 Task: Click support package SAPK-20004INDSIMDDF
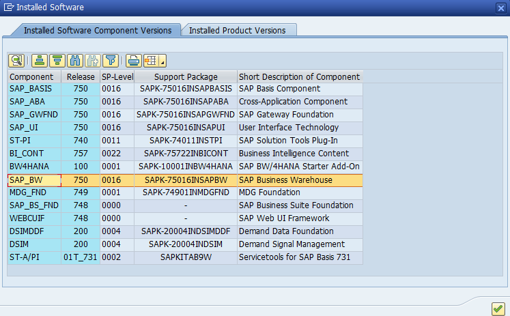[x=186, y=232]
